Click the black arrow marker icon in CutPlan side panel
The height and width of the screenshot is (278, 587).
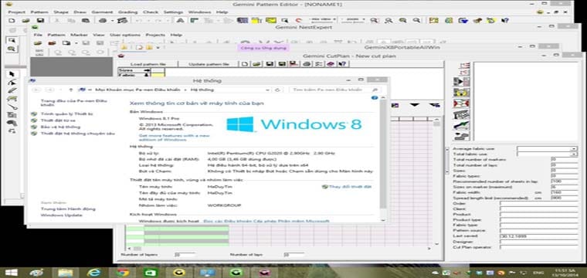click(x=461, y=82)
